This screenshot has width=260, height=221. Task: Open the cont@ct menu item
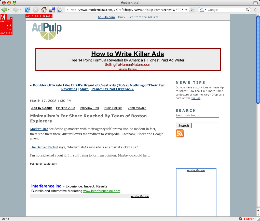click(6, 33)
